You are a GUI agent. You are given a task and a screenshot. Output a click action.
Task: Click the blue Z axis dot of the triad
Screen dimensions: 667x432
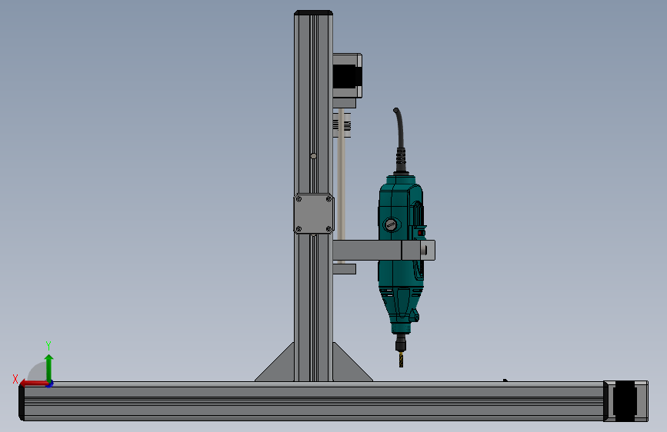point(50,384)
